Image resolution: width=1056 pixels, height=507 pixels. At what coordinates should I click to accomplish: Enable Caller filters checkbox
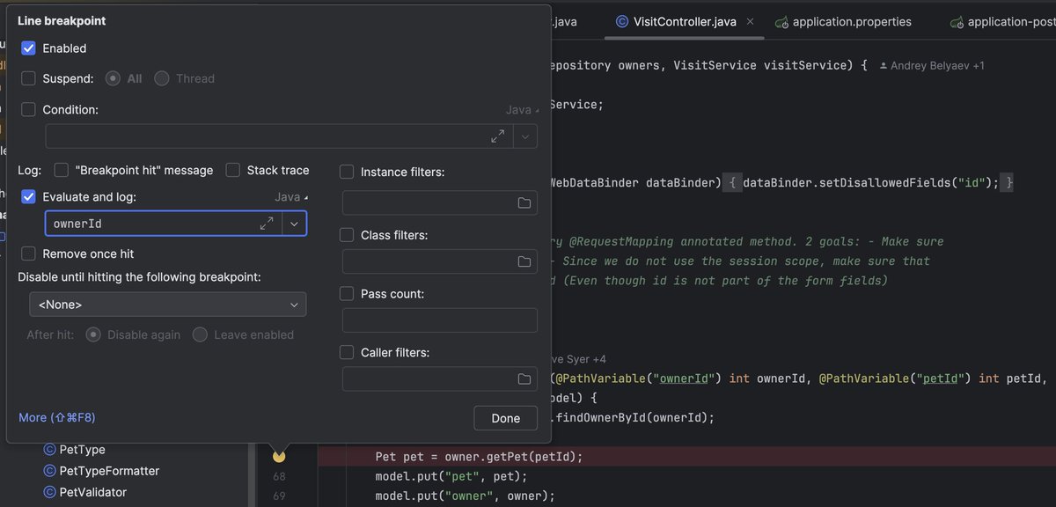[x=347, y=352]
